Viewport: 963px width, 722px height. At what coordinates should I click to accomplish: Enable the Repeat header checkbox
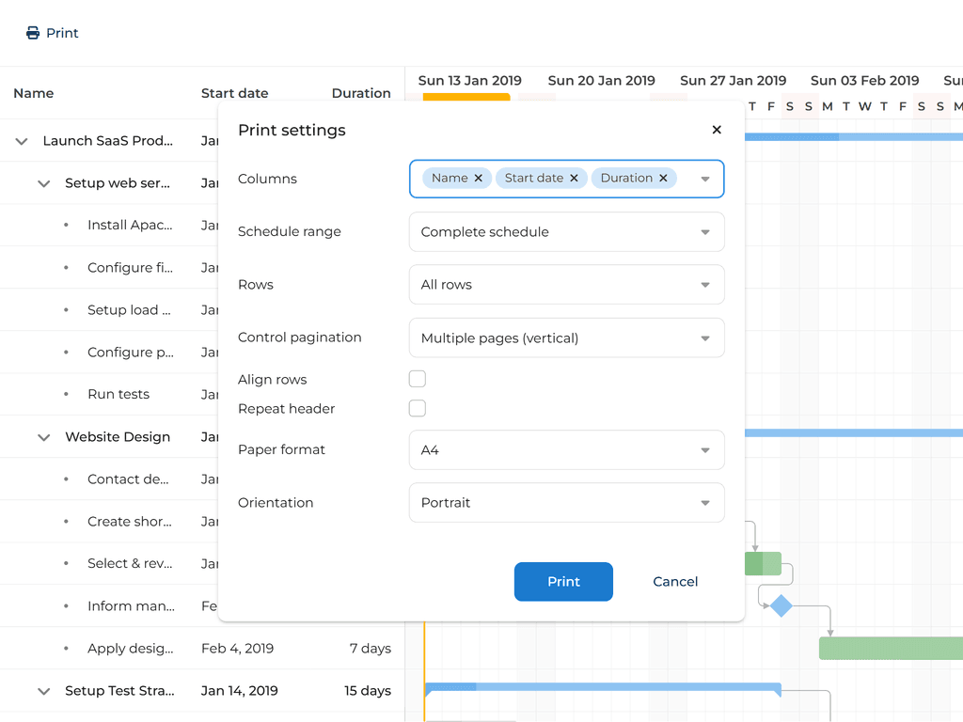coord(418,408)
